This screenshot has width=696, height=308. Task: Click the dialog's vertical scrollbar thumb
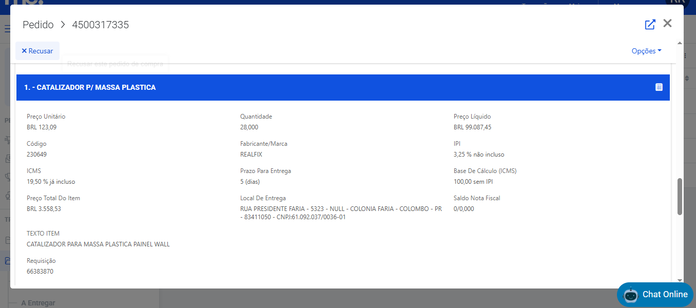point(680,196)
